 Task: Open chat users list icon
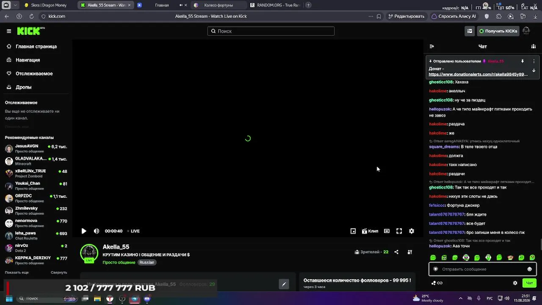point(534,47)
